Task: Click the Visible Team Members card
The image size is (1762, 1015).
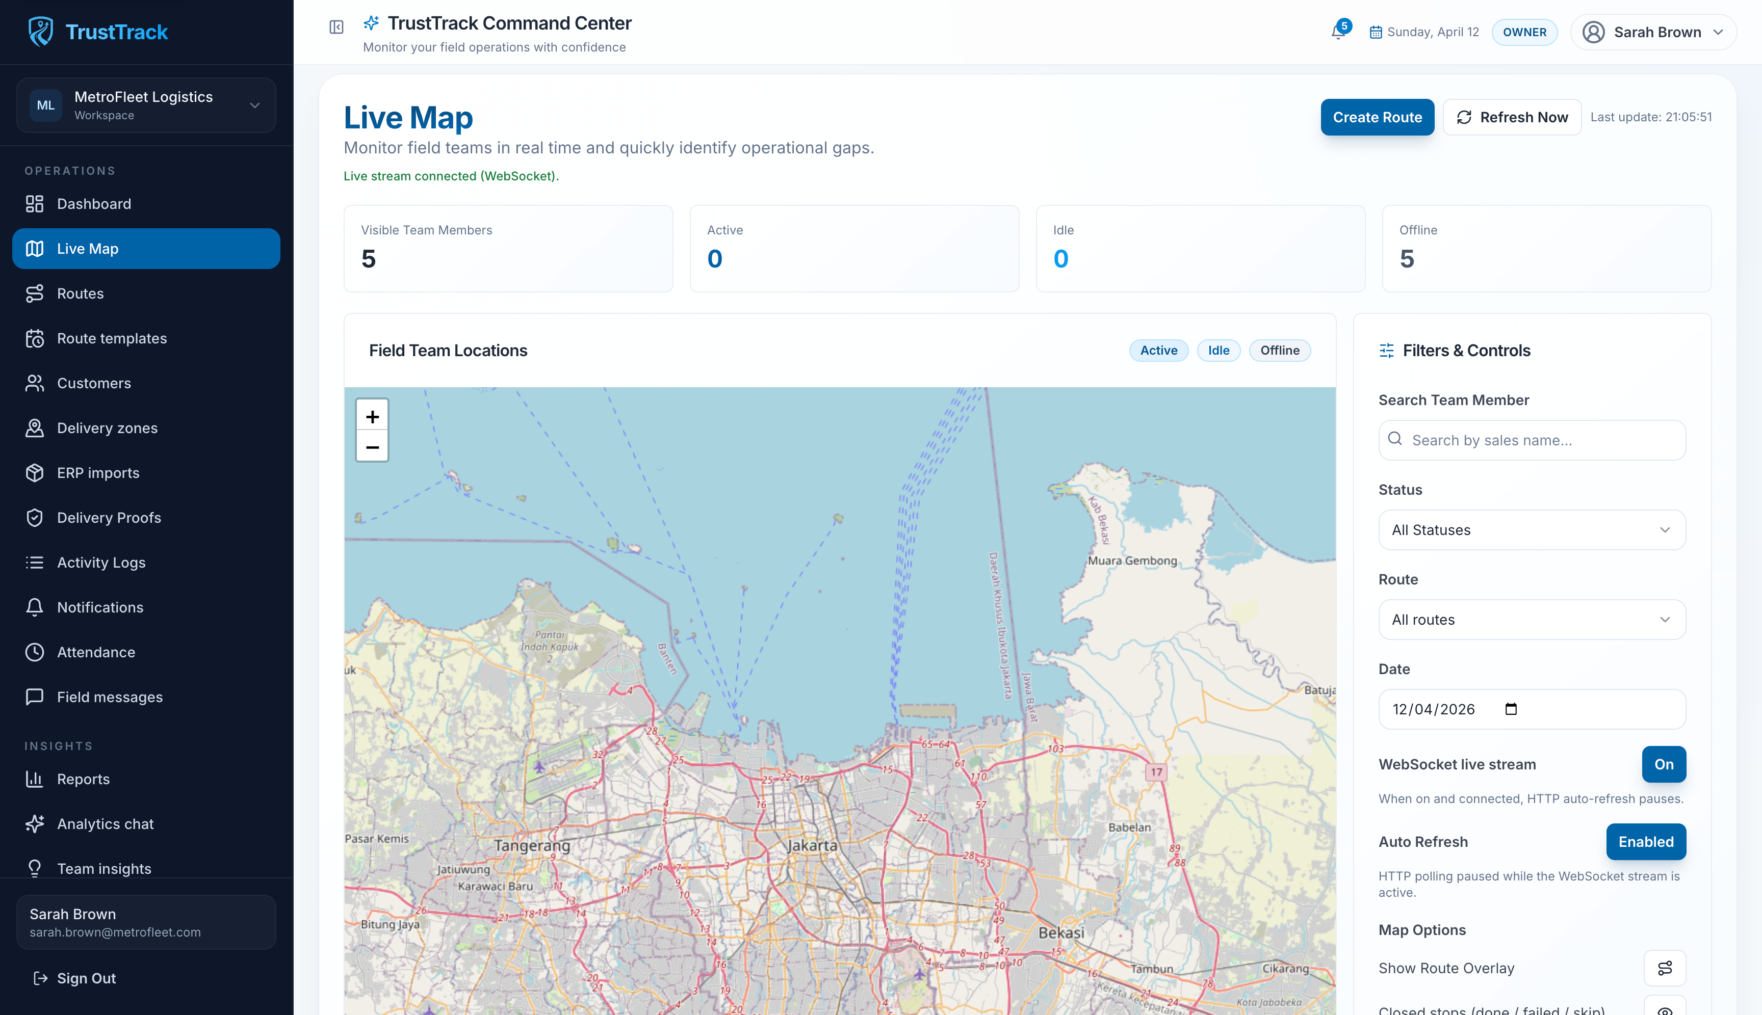Action: 508,248
